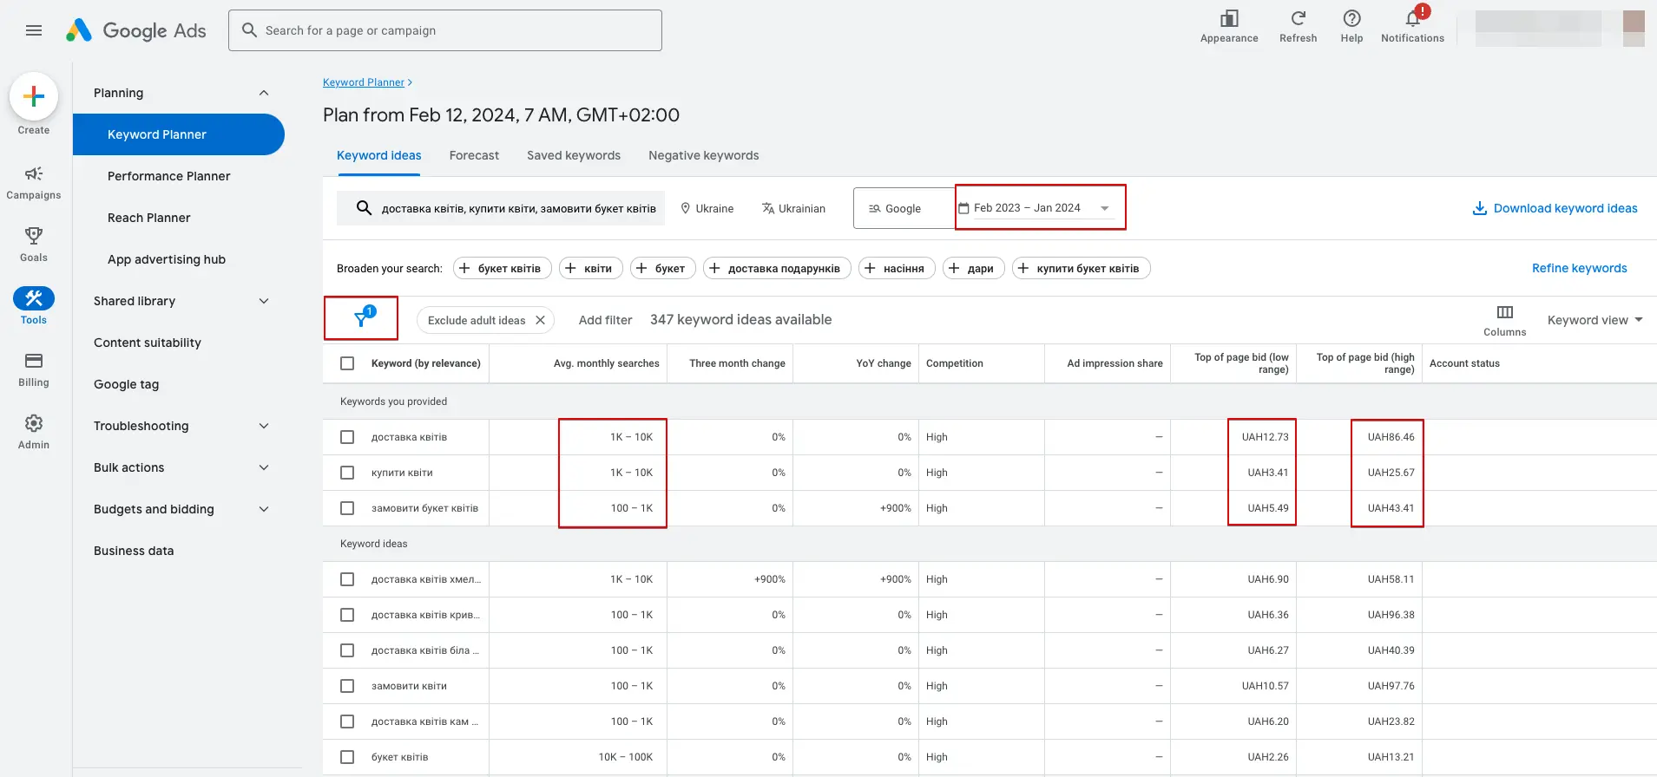This screenshot has height=777, width=1657.
Task: Click Refine keywords link
Action: click(x=1579, y=268)
